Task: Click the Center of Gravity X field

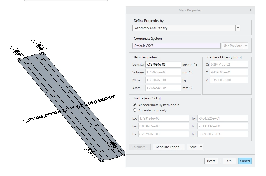Action: tap(229, 65)
